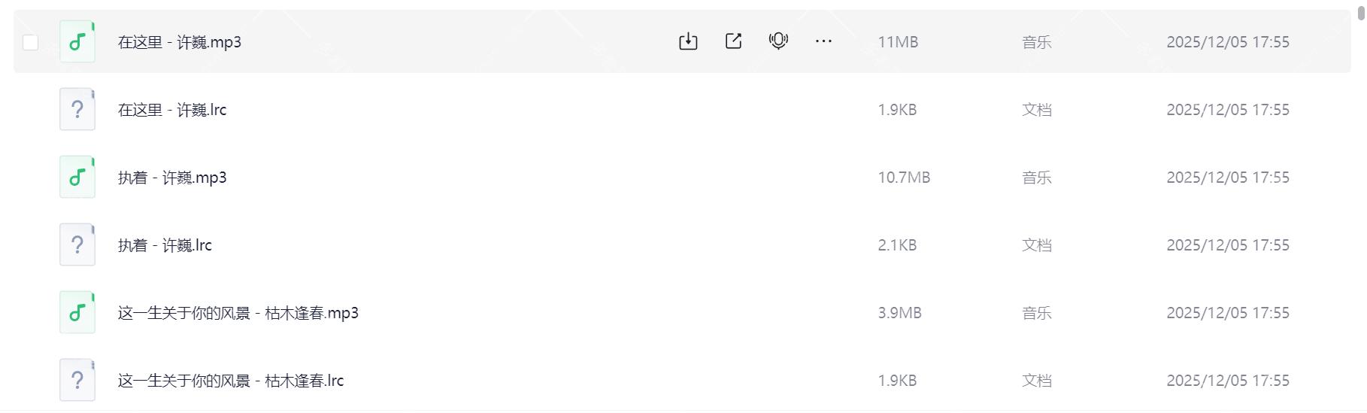Viewport: 1367px width, 413px height.
Task: Click file icon of 这一生关于你的风景 lrc file
Action: [x=77, y=381]
